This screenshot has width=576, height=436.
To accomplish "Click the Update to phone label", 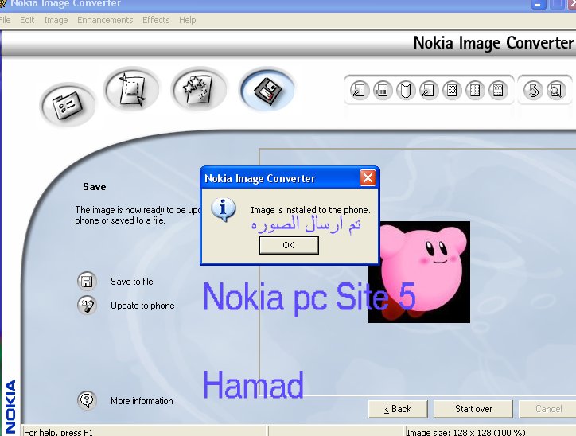I will pyautogui.click(x=142, y=306).
